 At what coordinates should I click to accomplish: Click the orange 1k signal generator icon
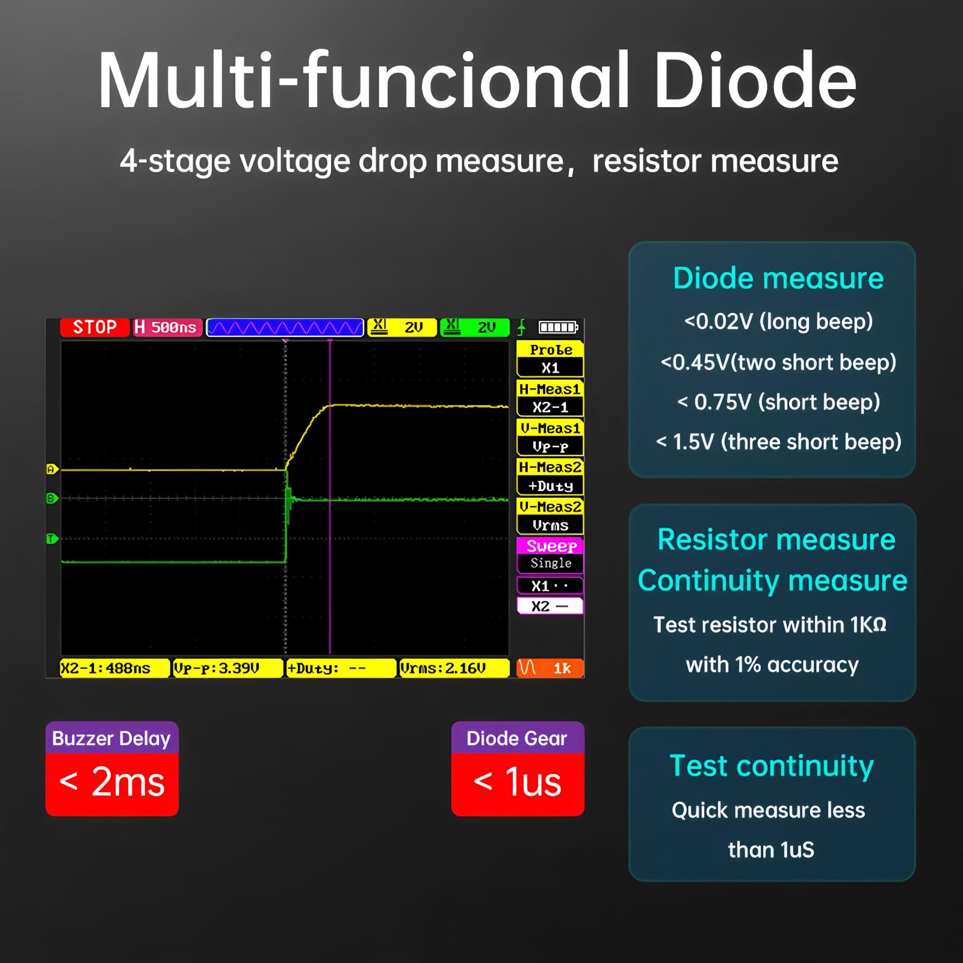[x=550, y=668]
